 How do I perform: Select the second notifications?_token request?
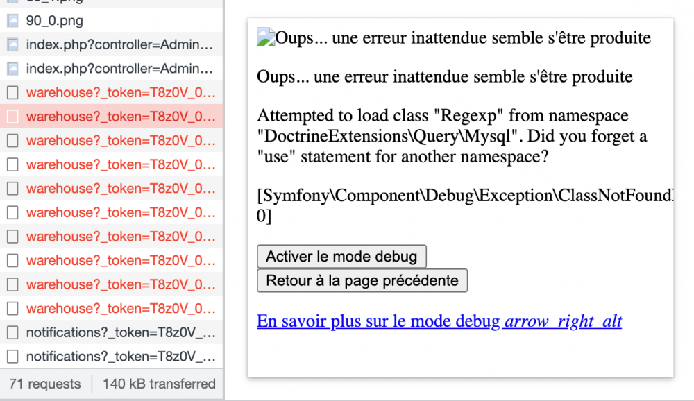118,356
